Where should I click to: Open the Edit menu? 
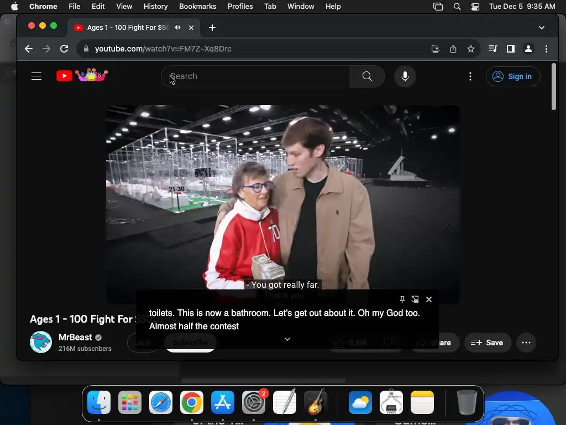[x=98, y=6]
